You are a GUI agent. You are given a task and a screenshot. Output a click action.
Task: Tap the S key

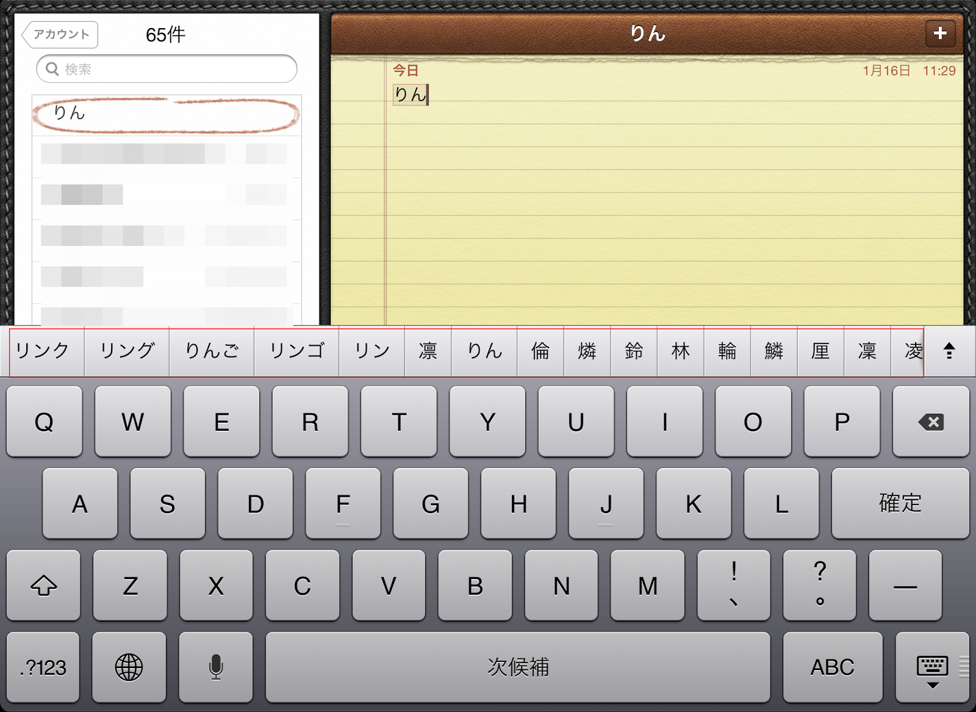point(168,503)
